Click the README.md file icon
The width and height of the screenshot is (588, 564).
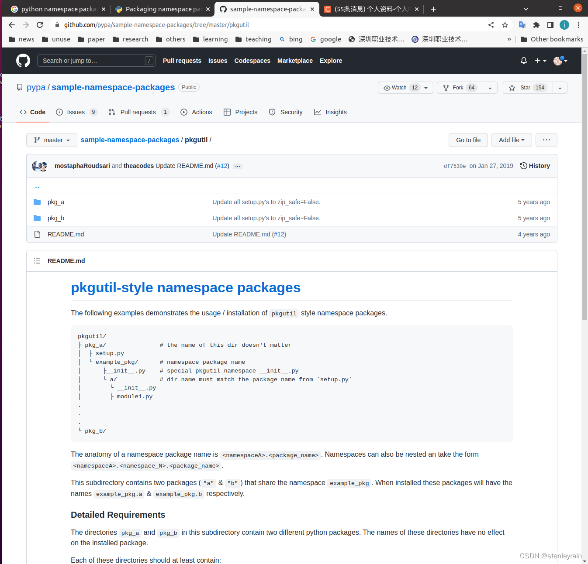37,234
